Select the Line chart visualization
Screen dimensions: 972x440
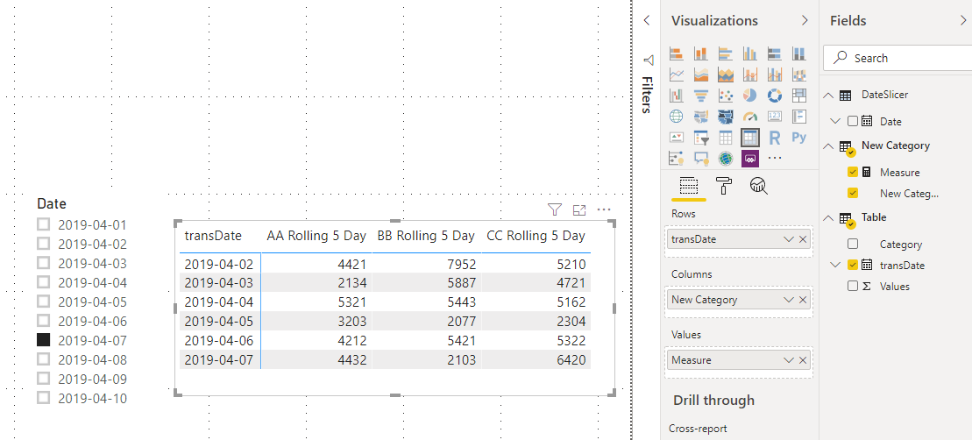point(677,75)
